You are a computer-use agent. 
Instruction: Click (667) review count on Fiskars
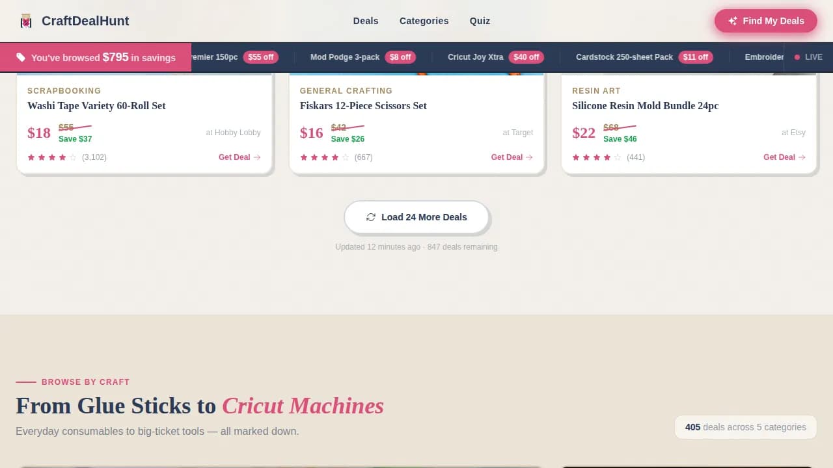pyautogui.click(x=364, y=157)
